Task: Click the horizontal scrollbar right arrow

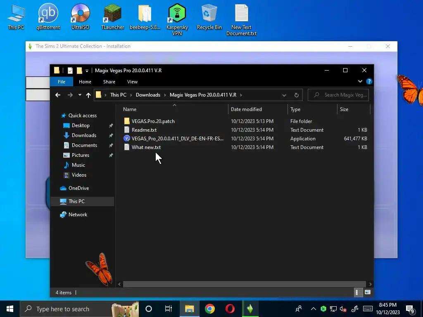Action: [370, 284]
